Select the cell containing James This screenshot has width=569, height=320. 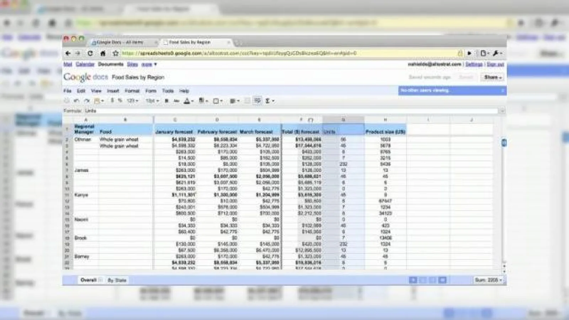(x=86, y=170)
